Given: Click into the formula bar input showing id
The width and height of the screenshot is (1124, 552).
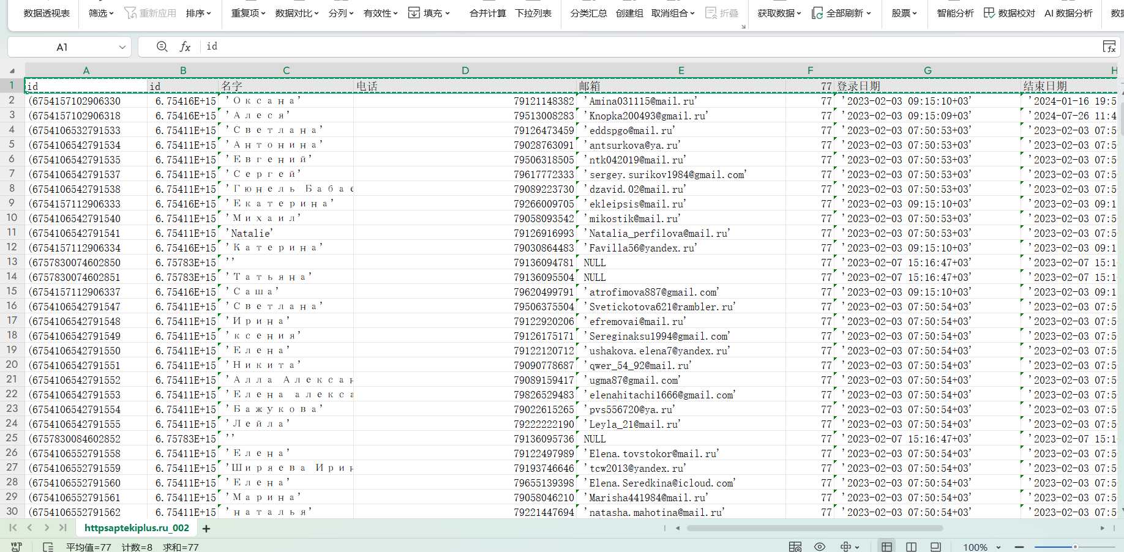Looking at the screenshot, I should click(x=649, y=47).
